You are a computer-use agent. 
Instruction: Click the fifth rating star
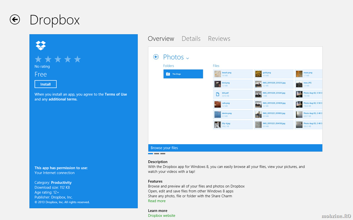pos(77,59)
